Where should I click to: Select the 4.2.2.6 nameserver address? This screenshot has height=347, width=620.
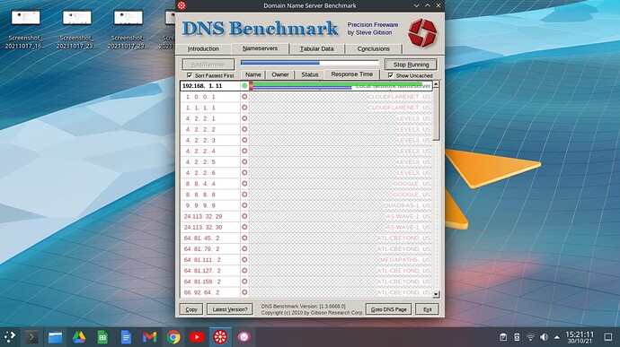pyautogui.click(x=199, y=172)
